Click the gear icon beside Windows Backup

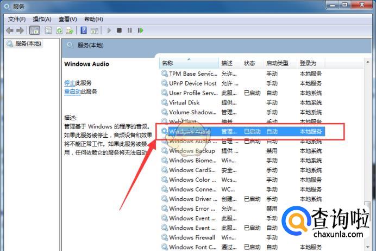pos(164,151)
